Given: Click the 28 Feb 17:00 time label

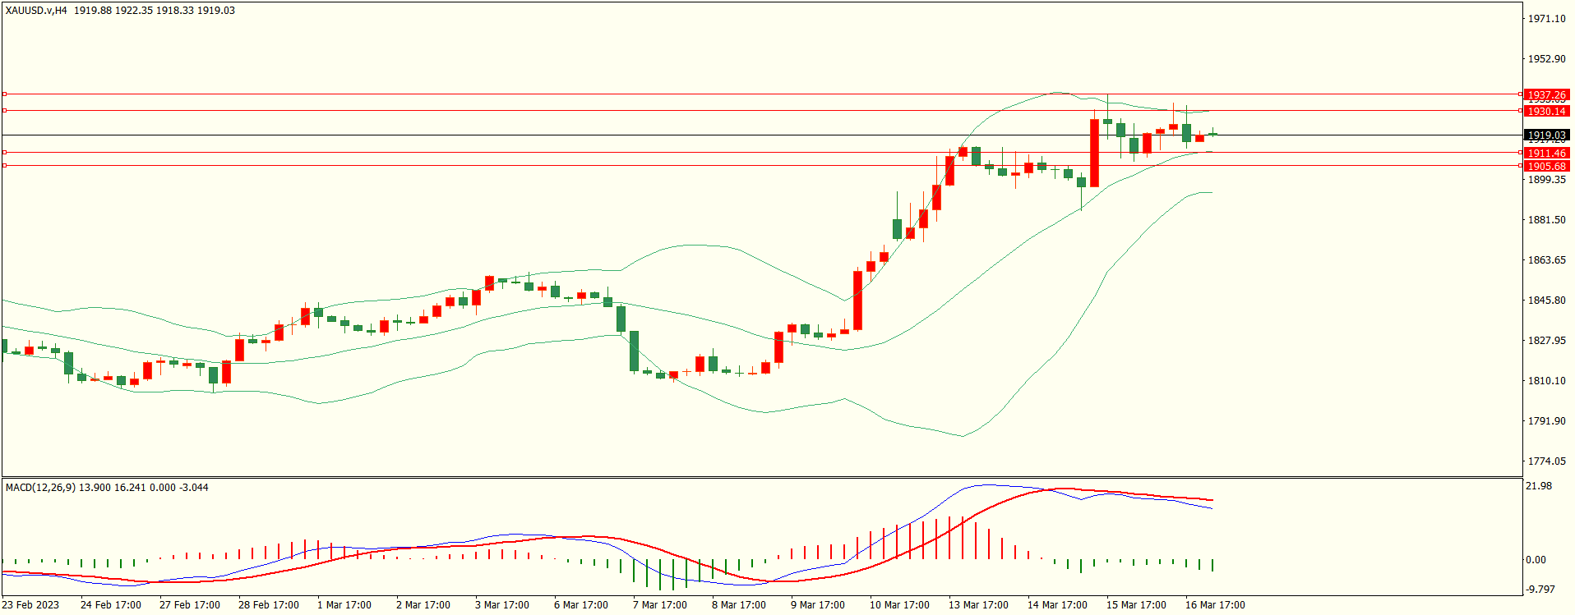Looking at the screenshot, I should [x=269, y=605].
